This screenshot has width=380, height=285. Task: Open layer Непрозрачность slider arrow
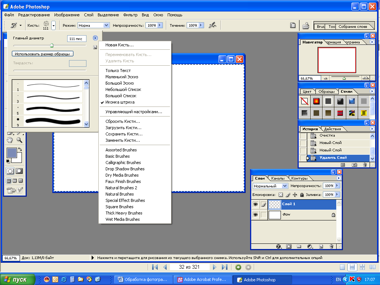(337, 186)
